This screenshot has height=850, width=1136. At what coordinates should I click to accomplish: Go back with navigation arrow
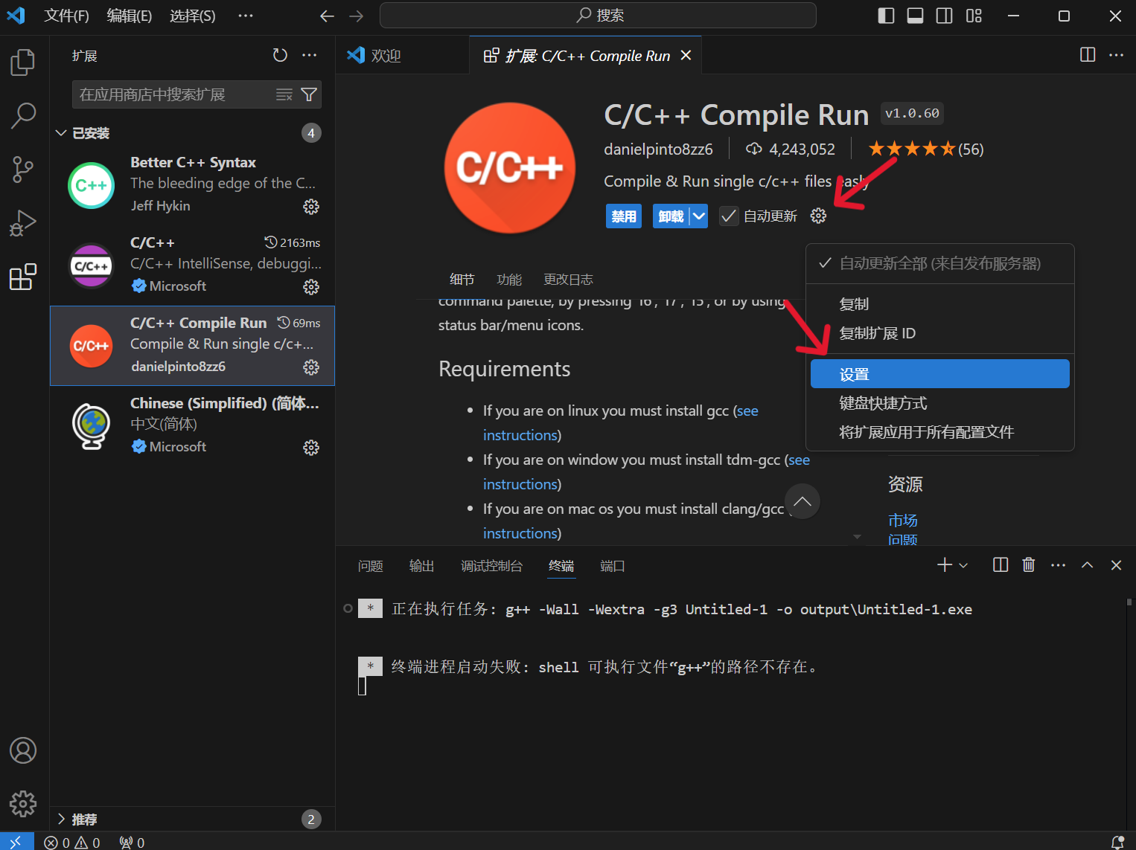pyautogui.click(x=327, y=16)
